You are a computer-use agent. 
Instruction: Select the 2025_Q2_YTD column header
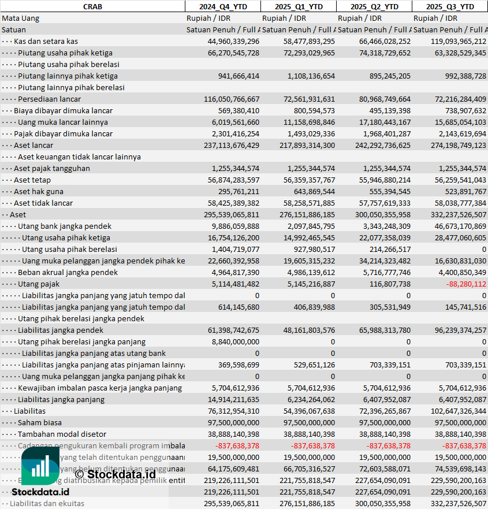(374, 6)
